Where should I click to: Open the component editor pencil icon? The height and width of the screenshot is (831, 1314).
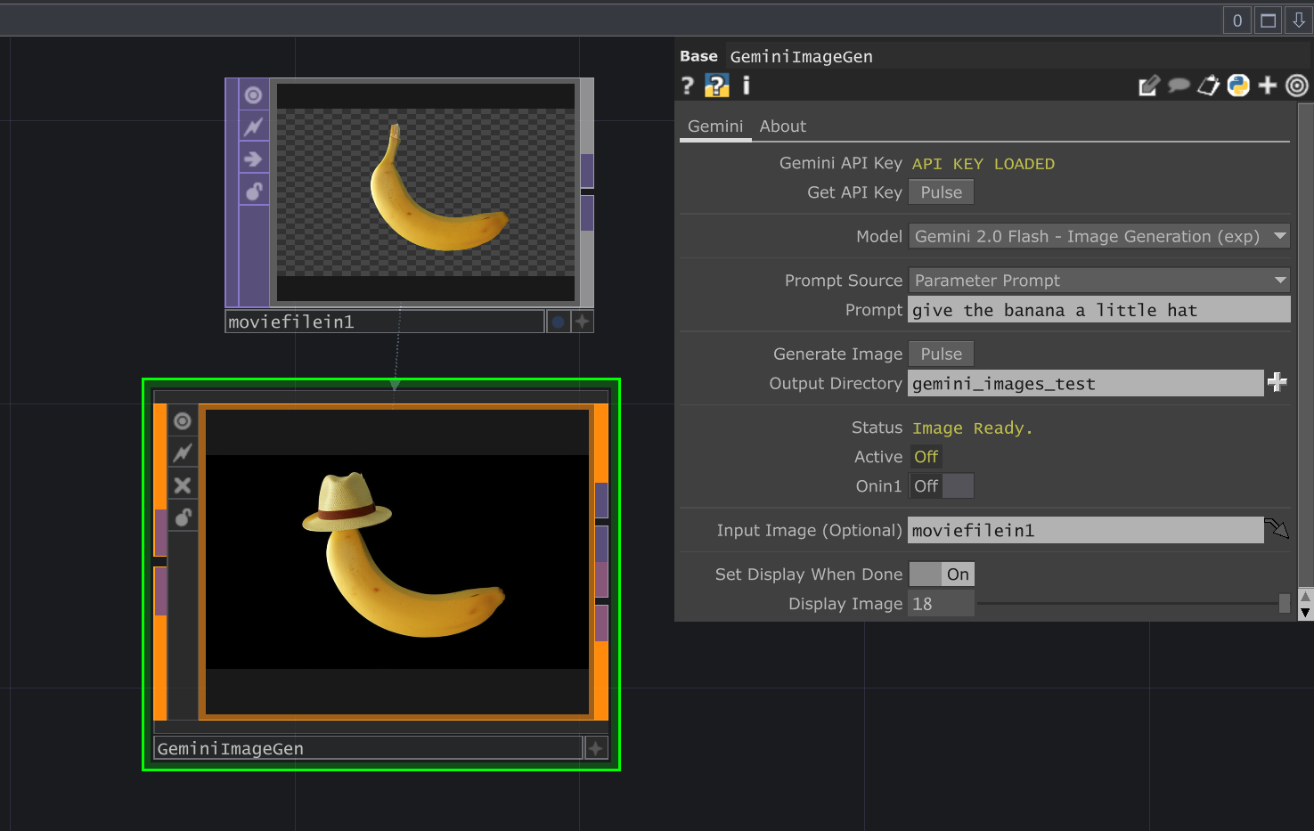pyautogui.click(x=1148, y=86)
